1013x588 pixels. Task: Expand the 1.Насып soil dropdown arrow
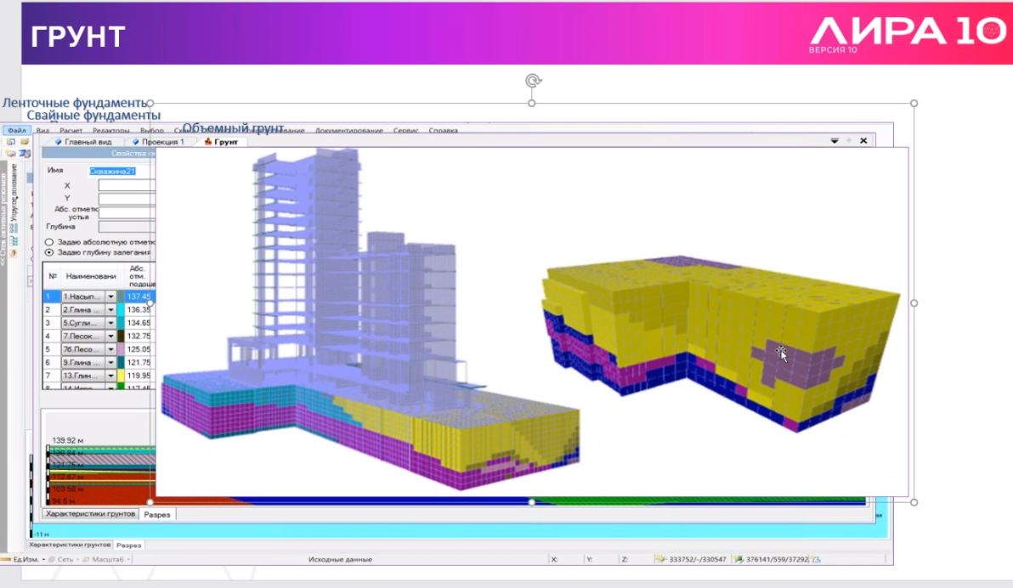tap(110, 297)
